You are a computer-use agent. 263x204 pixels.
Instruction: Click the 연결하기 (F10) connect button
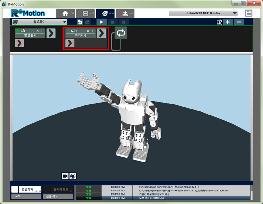click(x=30, y=190)
